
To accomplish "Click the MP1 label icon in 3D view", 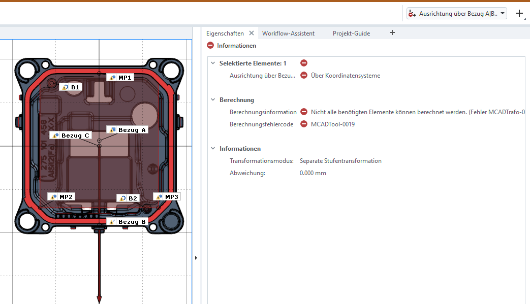I will [x=112, y=78].
